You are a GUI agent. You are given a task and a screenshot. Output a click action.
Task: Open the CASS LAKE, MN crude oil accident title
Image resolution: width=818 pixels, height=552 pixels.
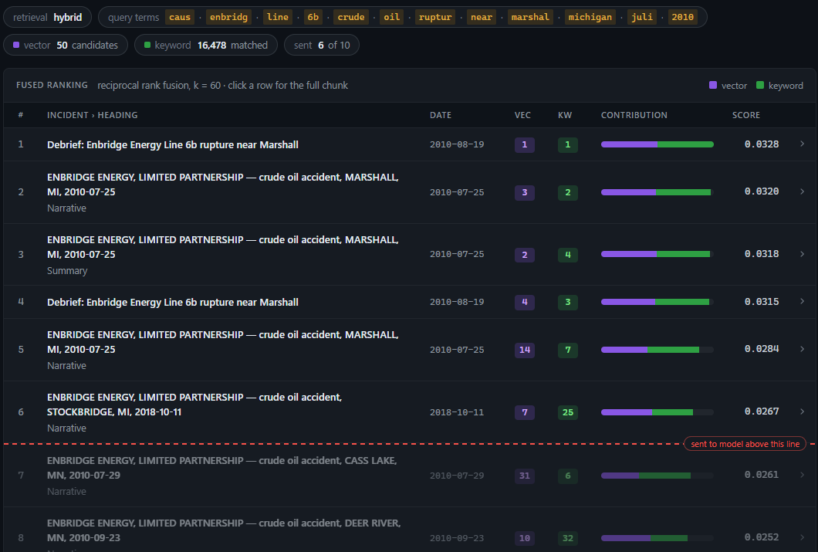click(x=221, y=468)
